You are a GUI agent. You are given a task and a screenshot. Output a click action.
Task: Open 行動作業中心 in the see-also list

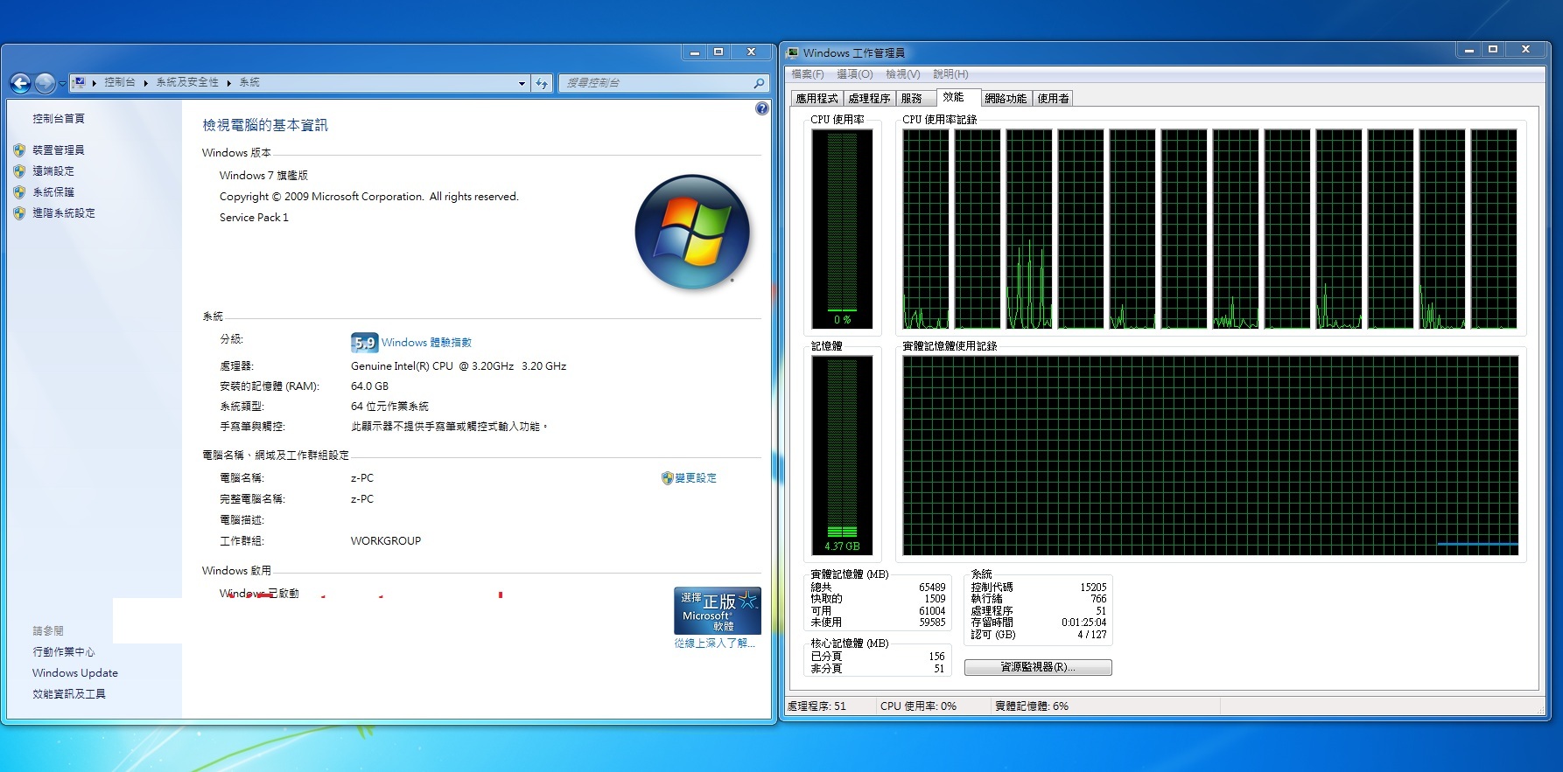click(x=64, y=652)
